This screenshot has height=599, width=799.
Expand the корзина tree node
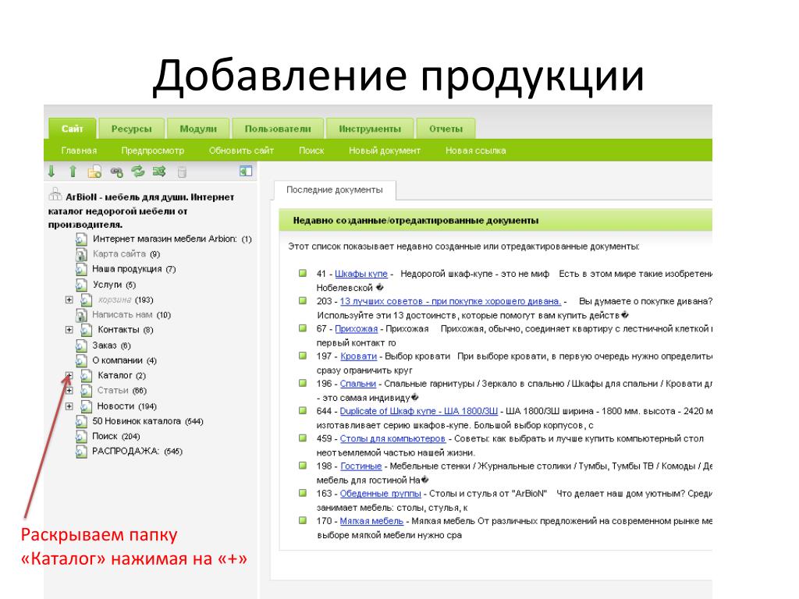click(x=69, y=299)
